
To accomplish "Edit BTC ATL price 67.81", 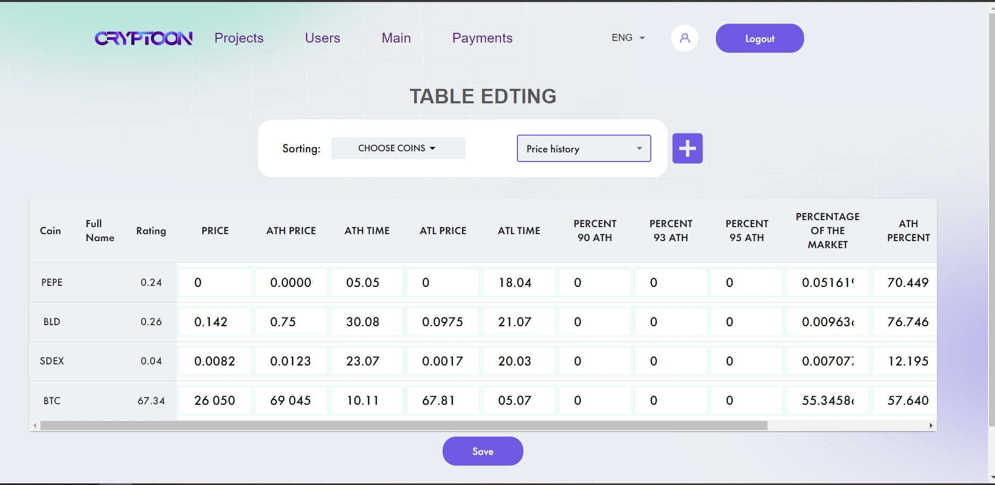I will pos(443,400).
